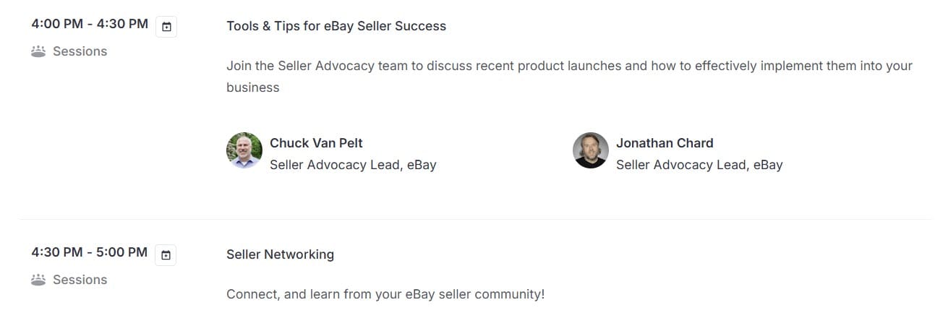The image size is (935, 326).
Task: Click the divider between the two sessions
Action: 475,219
